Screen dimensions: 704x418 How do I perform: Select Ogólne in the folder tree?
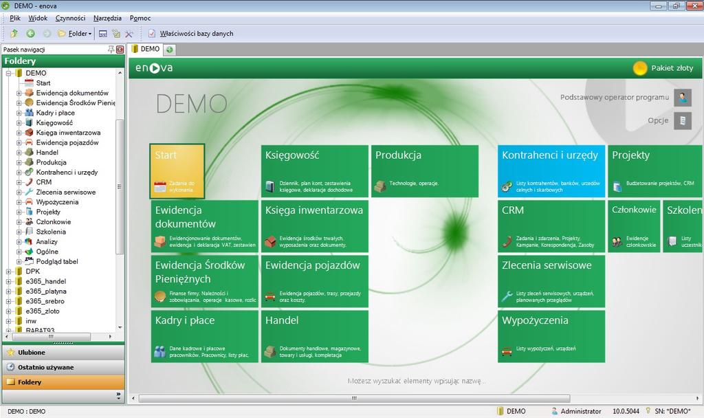tap(47, 252)
